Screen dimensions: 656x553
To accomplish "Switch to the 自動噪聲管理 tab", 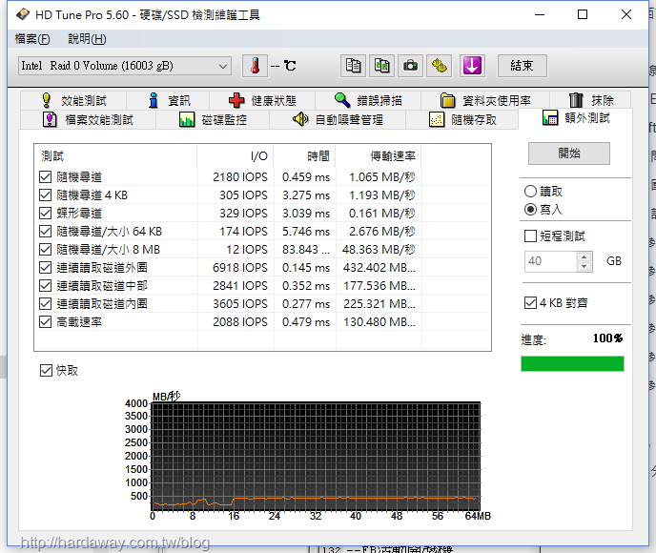I will pos(338,119).
